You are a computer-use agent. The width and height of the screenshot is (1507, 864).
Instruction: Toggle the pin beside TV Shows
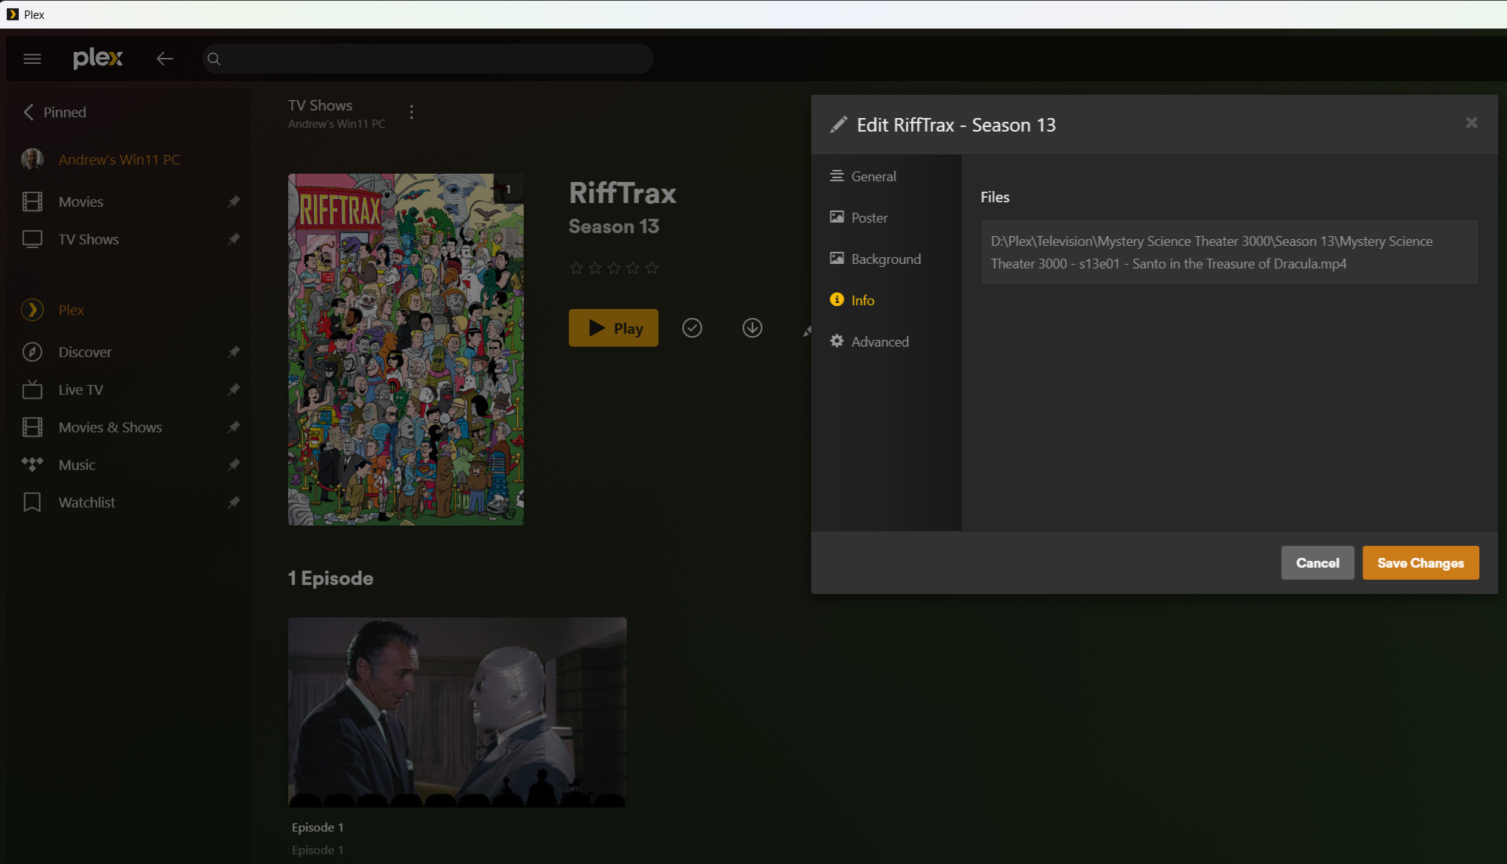point(234,239)
